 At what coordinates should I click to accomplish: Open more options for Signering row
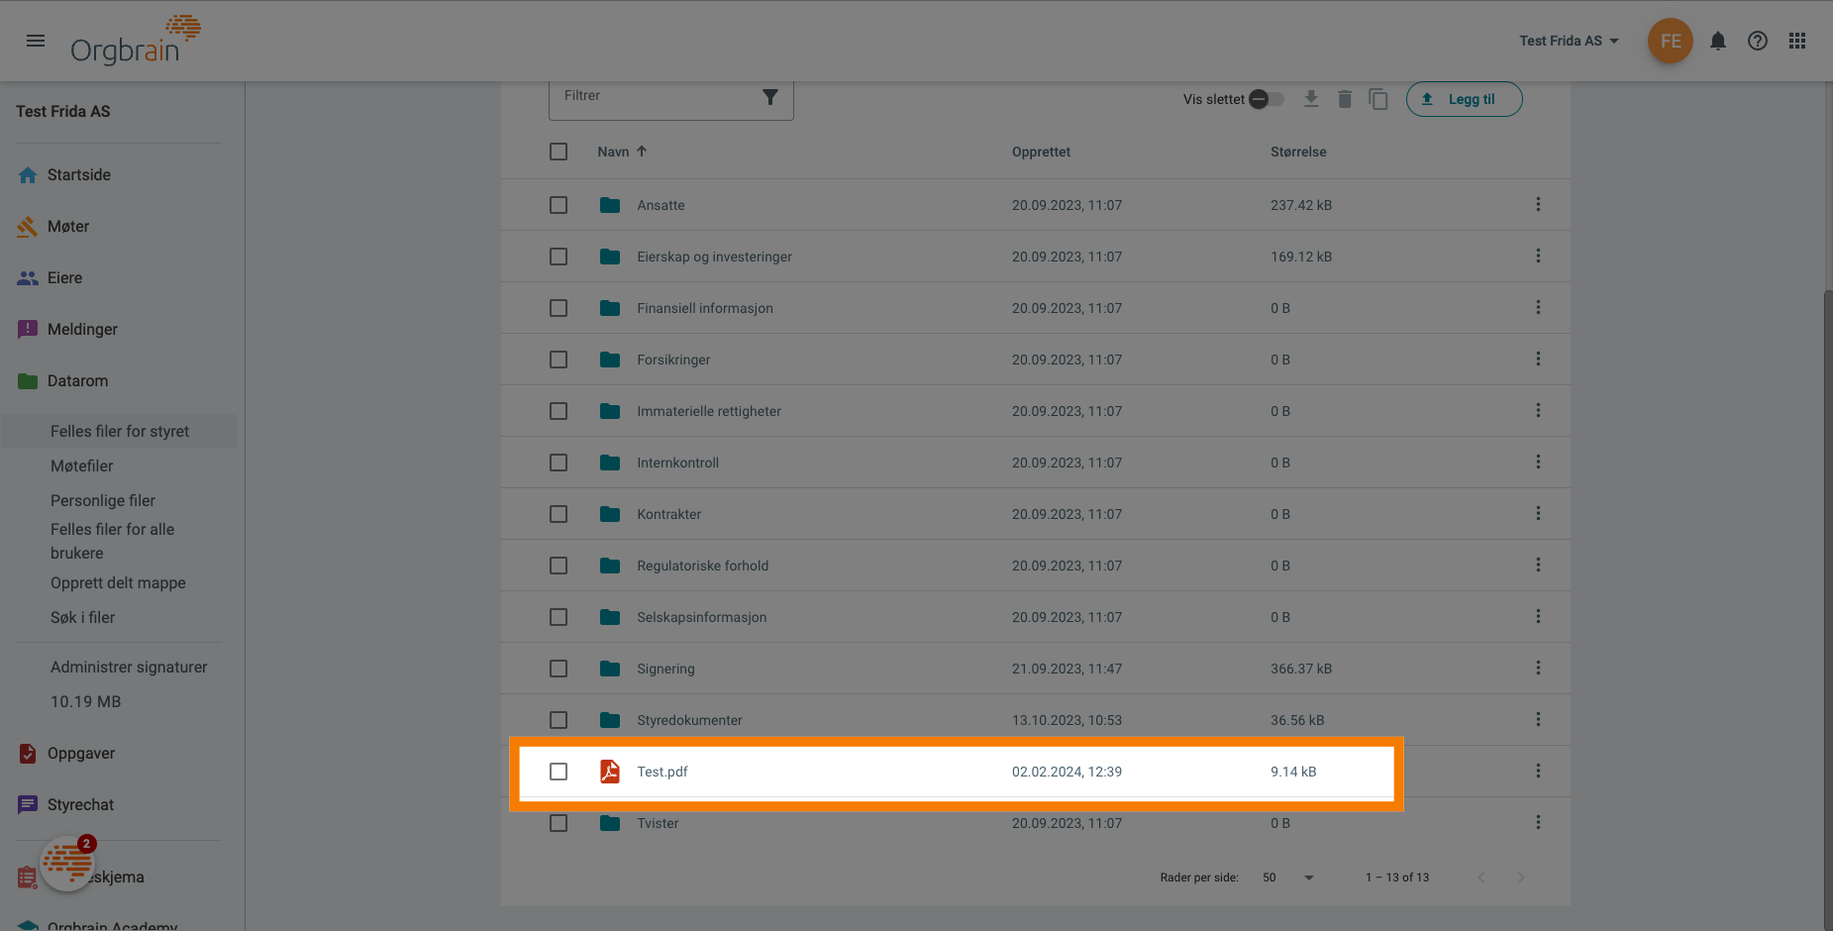pyautogui.click(x=1538, y=668)
